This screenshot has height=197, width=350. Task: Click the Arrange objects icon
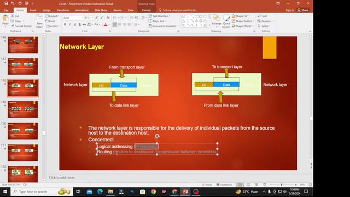pos(217,20)
